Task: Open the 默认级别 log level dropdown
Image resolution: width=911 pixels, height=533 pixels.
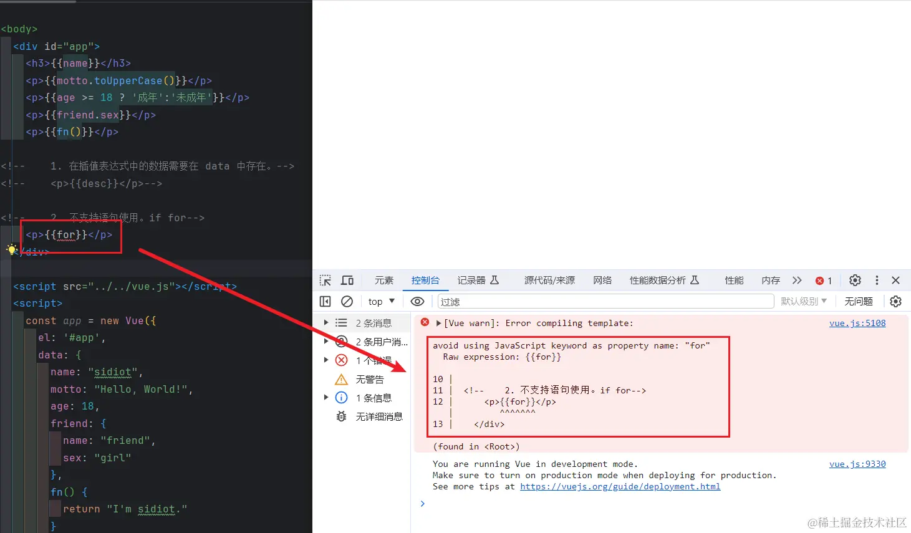Action: pyautogui.click(x=804, y=302)
